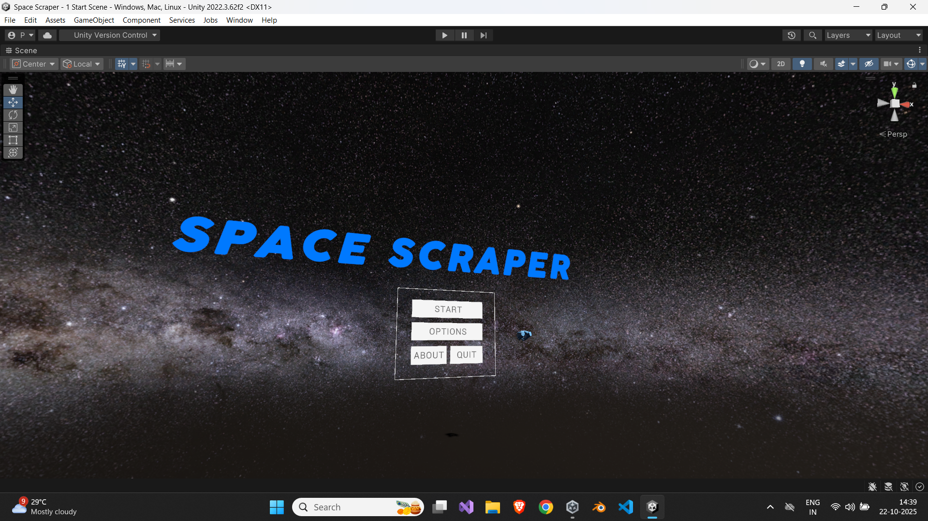Screen dimensions: 928x521
Task: Click the scene gizmo lock icon
Action: coord(914,85)
